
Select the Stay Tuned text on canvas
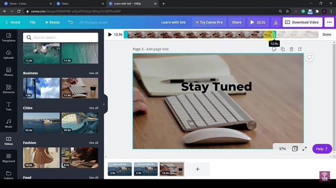[216, 87]
